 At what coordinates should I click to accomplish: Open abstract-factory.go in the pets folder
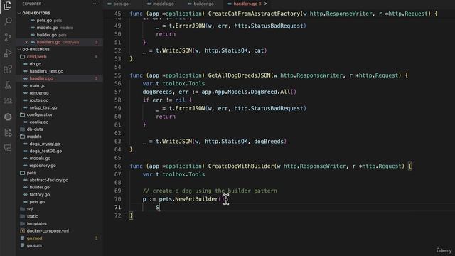[49, 180]
